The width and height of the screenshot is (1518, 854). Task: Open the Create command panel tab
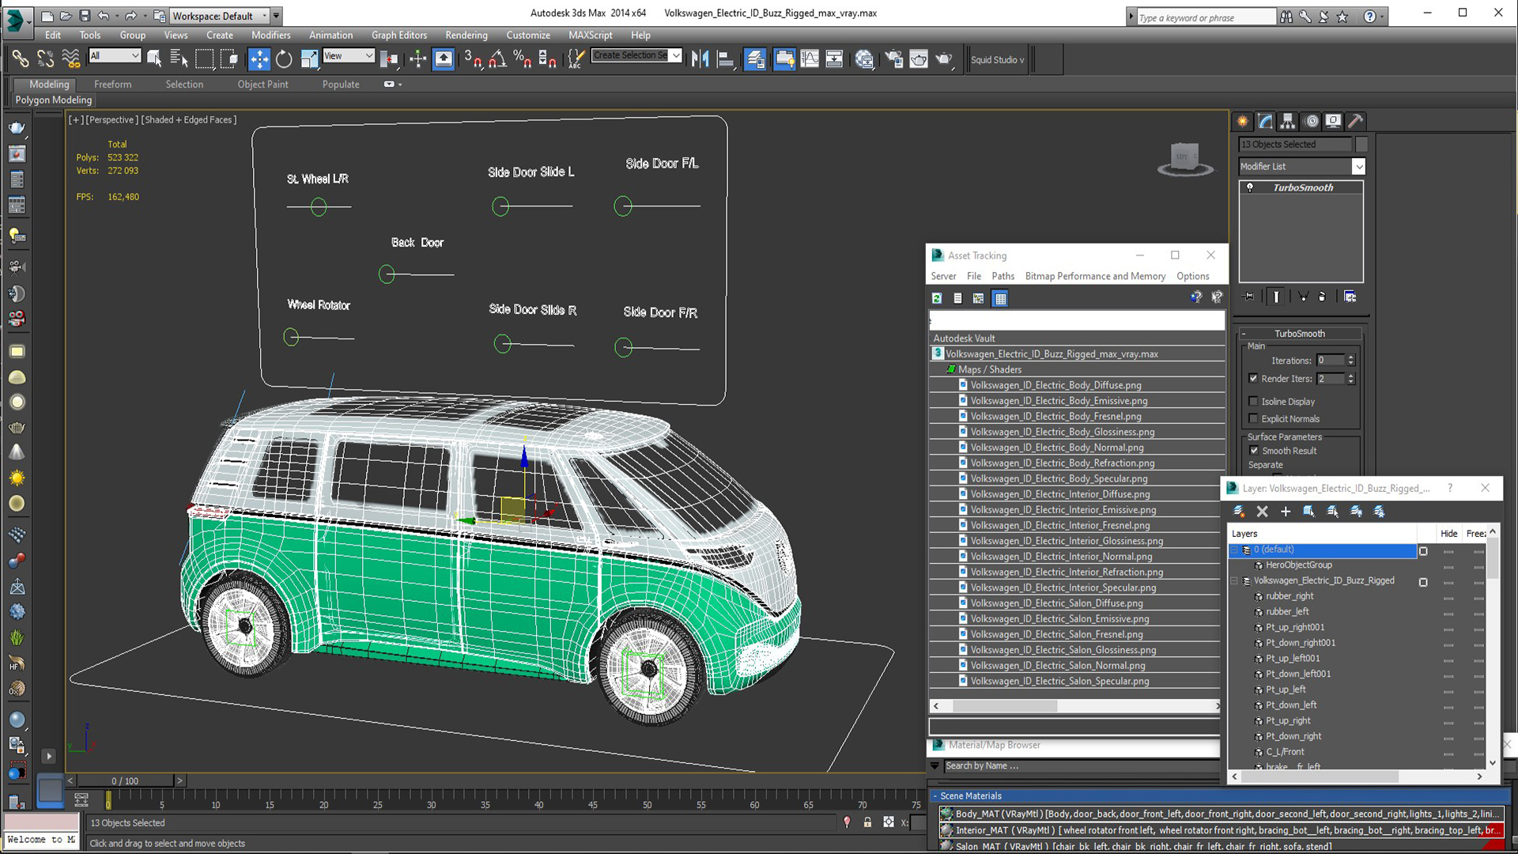pyautogui.click(x=1243, y=121)
